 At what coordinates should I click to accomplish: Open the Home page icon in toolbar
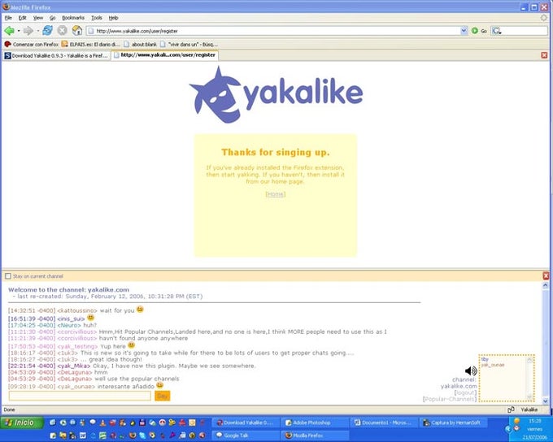[77, 31]
